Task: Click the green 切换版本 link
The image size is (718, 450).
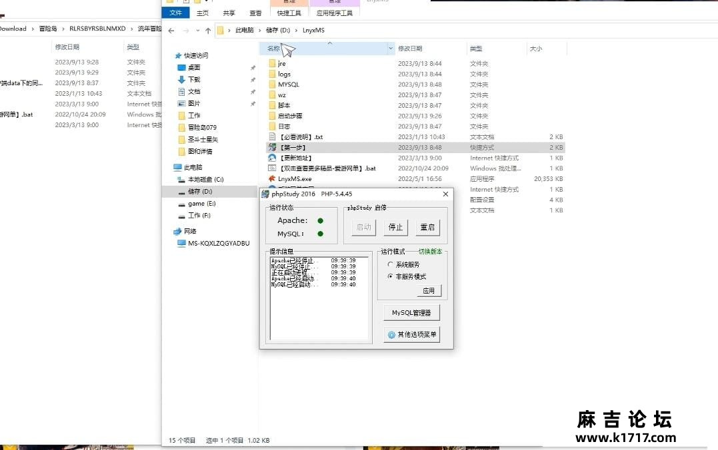Action: [430, 252]
